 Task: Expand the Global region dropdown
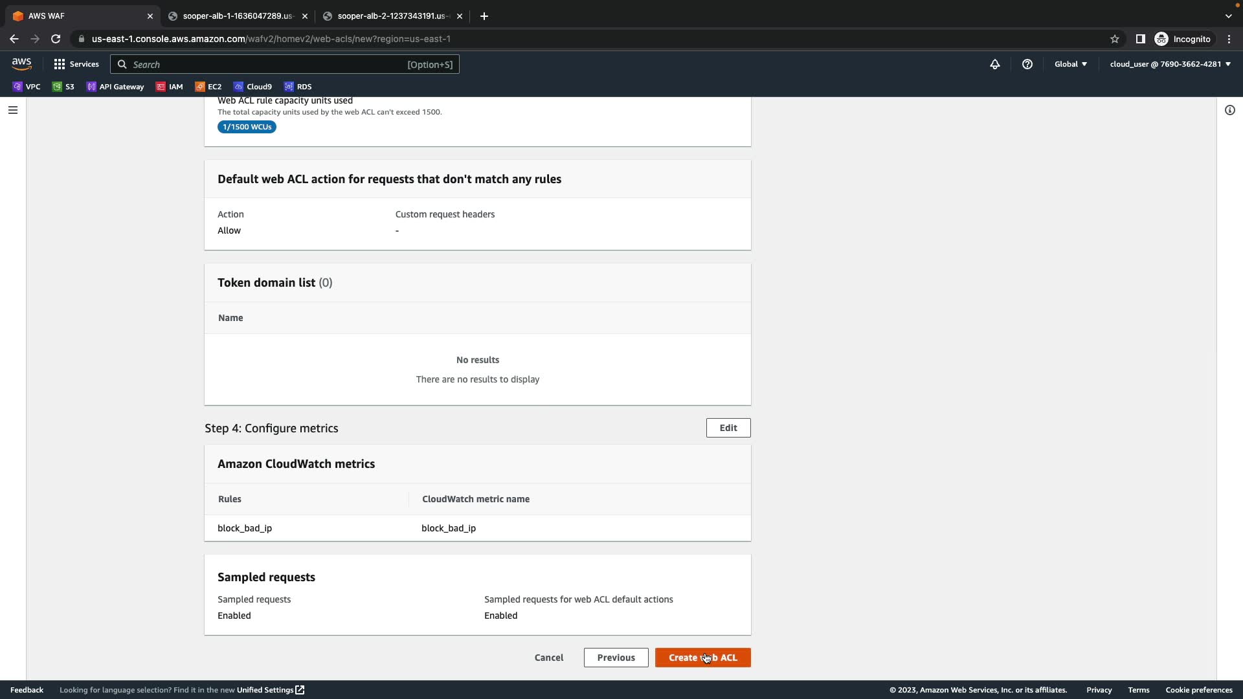pyautogui.click(x=1071, y=64)
